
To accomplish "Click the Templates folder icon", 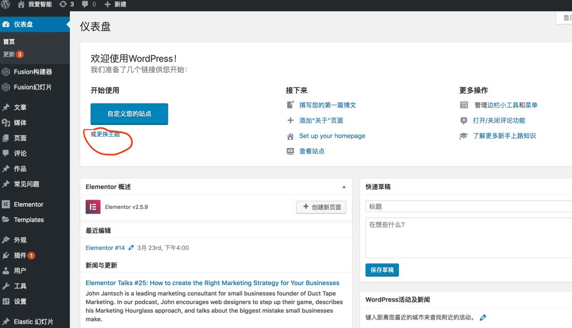I will pos(6,220).
